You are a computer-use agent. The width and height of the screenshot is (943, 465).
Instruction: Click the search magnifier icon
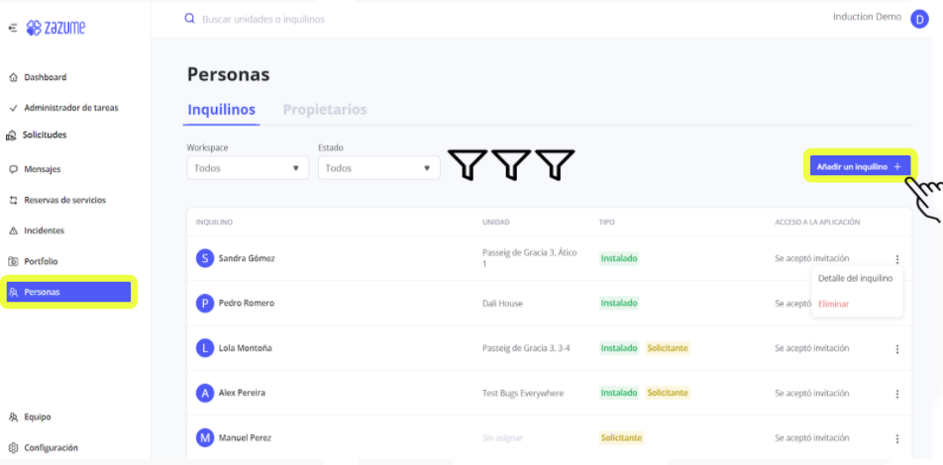click(x=190, y=19)
